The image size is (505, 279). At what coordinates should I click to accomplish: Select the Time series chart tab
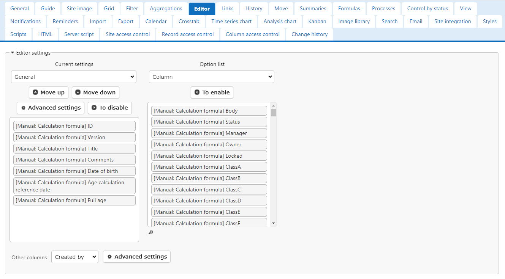coord(232,21)
